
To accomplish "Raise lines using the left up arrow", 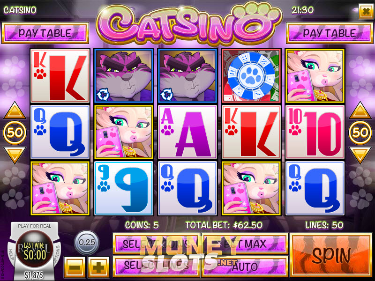I will [15, 111].
